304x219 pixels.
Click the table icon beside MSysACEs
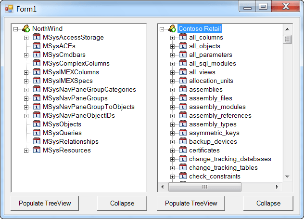37,46
